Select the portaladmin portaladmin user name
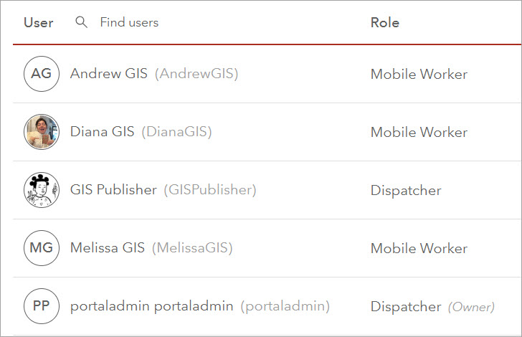 151,306
